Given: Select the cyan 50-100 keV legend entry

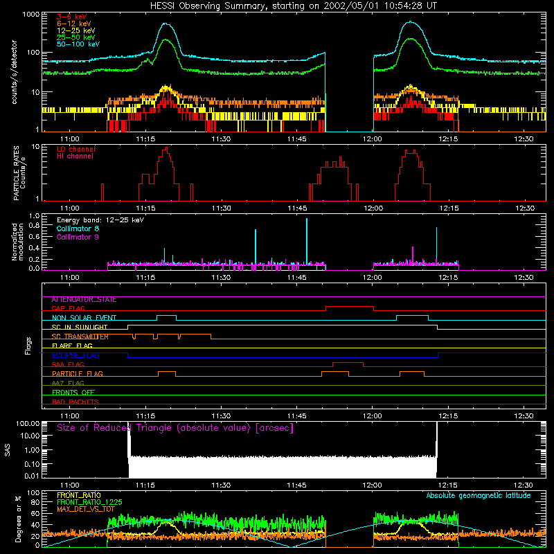Looking at the screenshot, I should (78, 44).
